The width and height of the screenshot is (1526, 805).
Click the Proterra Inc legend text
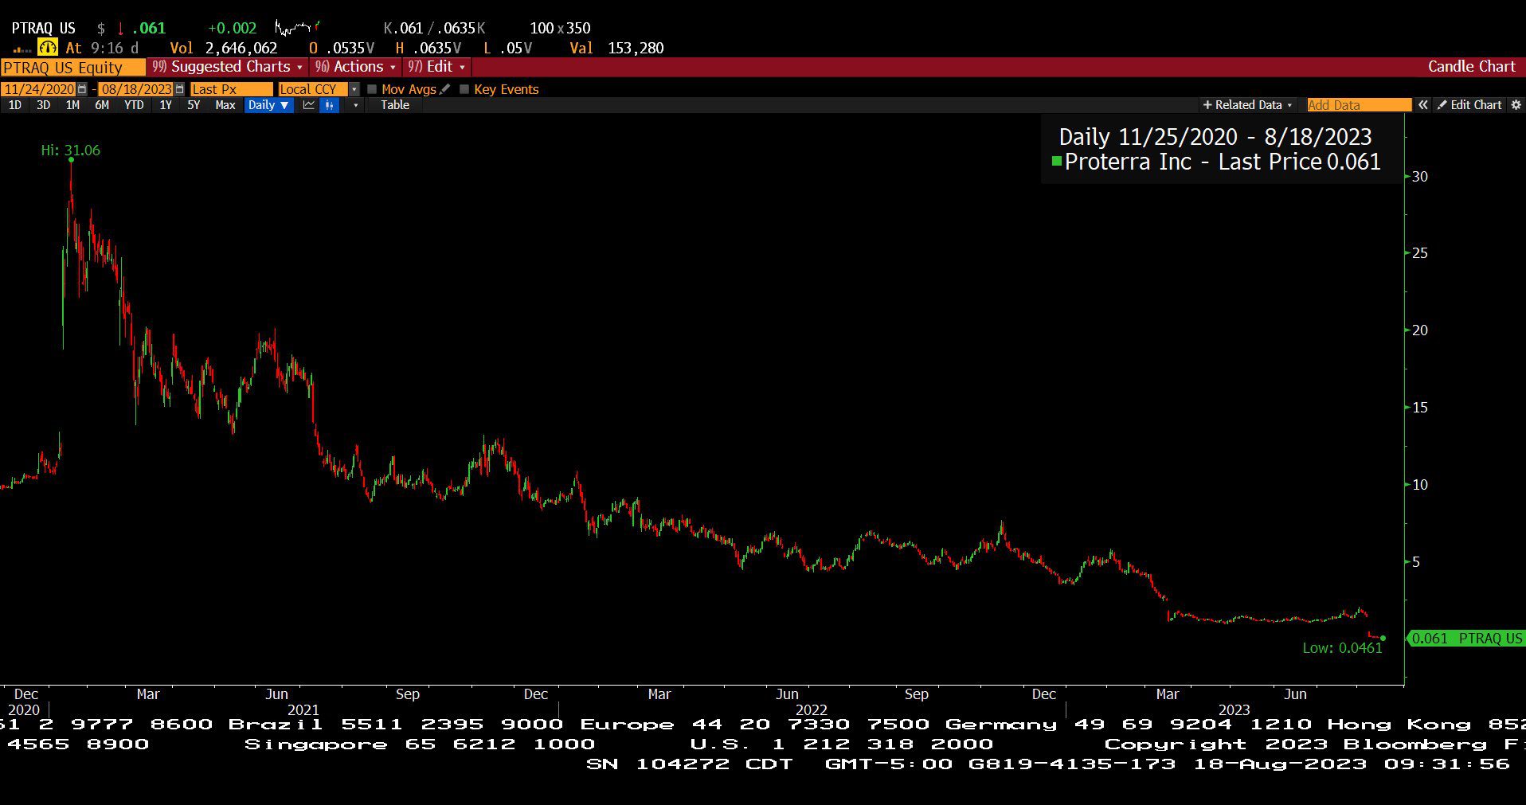click(1222, 162)
